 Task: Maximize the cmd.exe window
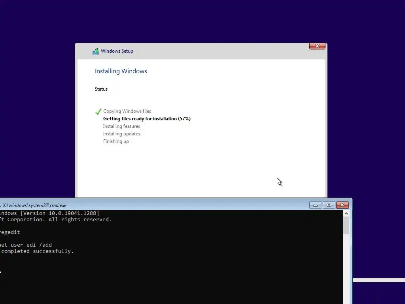[329, 205]
